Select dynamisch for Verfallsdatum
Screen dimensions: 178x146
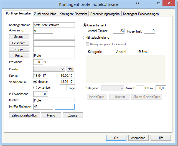[x=35, y=88]
